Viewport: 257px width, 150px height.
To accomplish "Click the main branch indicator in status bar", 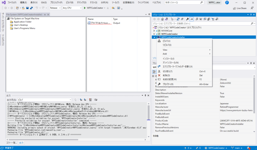I will click(236, 148).
